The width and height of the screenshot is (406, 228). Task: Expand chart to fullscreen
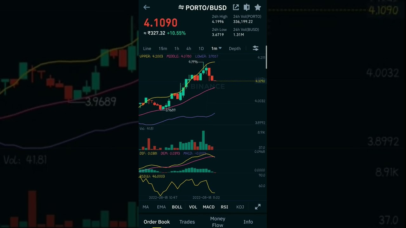pyautogui.click(x=258, y=207)
